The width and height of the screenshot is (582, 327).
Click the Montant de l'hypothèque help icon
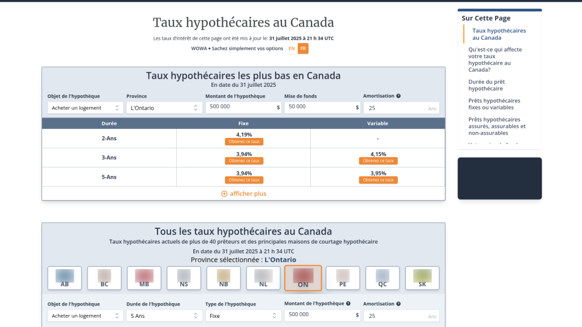pos(348,304)
